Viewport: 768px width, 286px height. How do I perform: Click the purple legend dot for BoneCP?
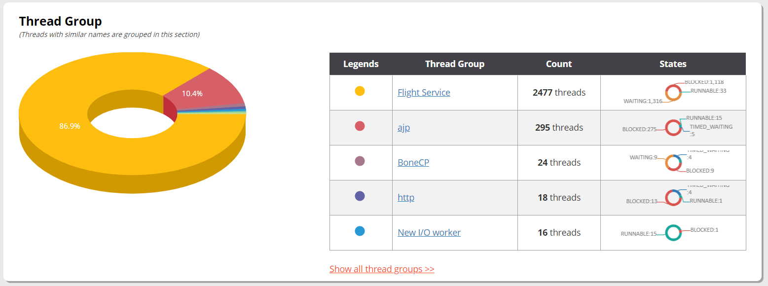click(x=360, y=161)
